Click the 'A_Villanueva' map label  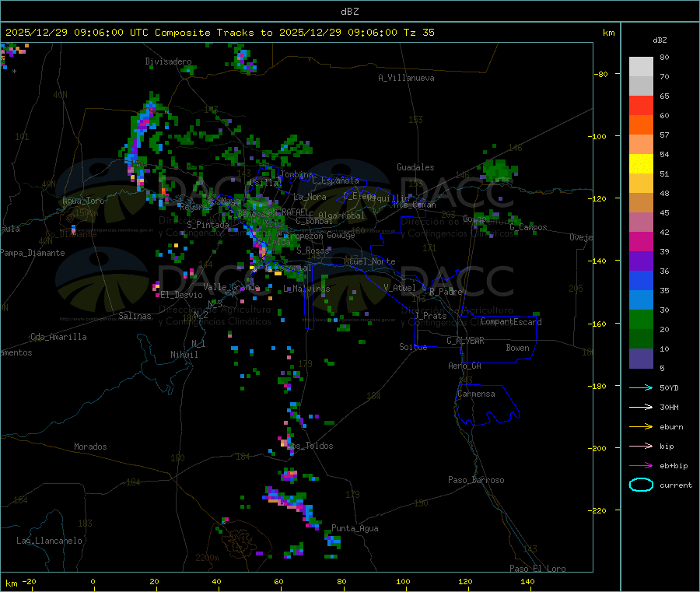tap(406, 78)
